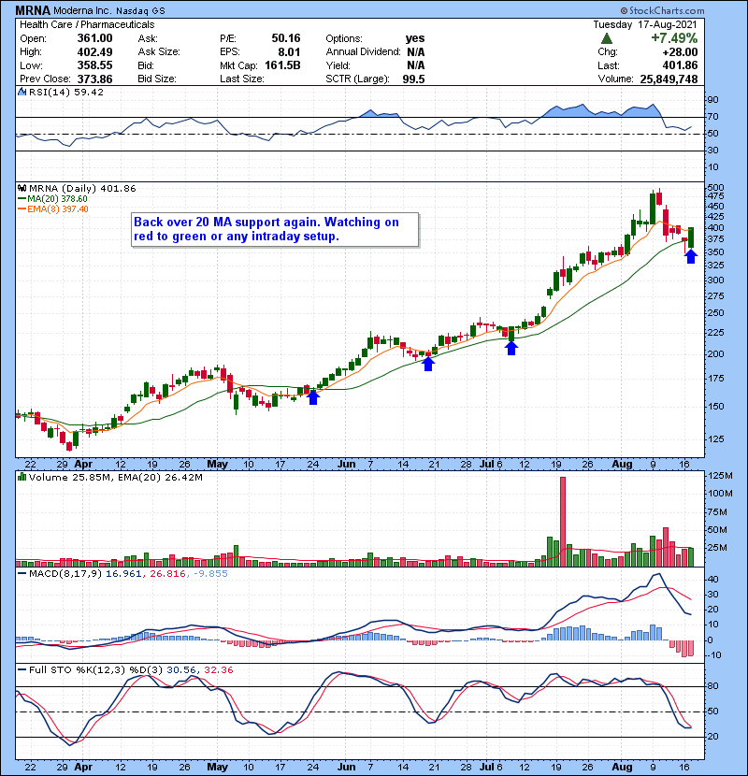The width and height of the screenshot is (748, 776).
Task: Click the volume bars icon beside Volume 25.85M
Action: tap(22, 478)
